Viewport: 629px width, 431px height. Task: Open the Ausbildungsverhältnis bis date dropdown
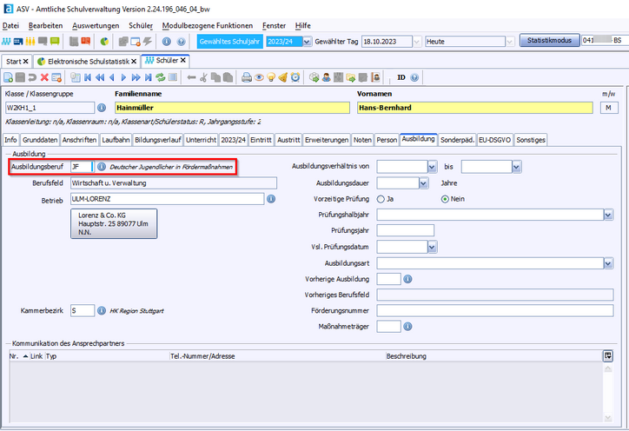[x=517, y=167]
